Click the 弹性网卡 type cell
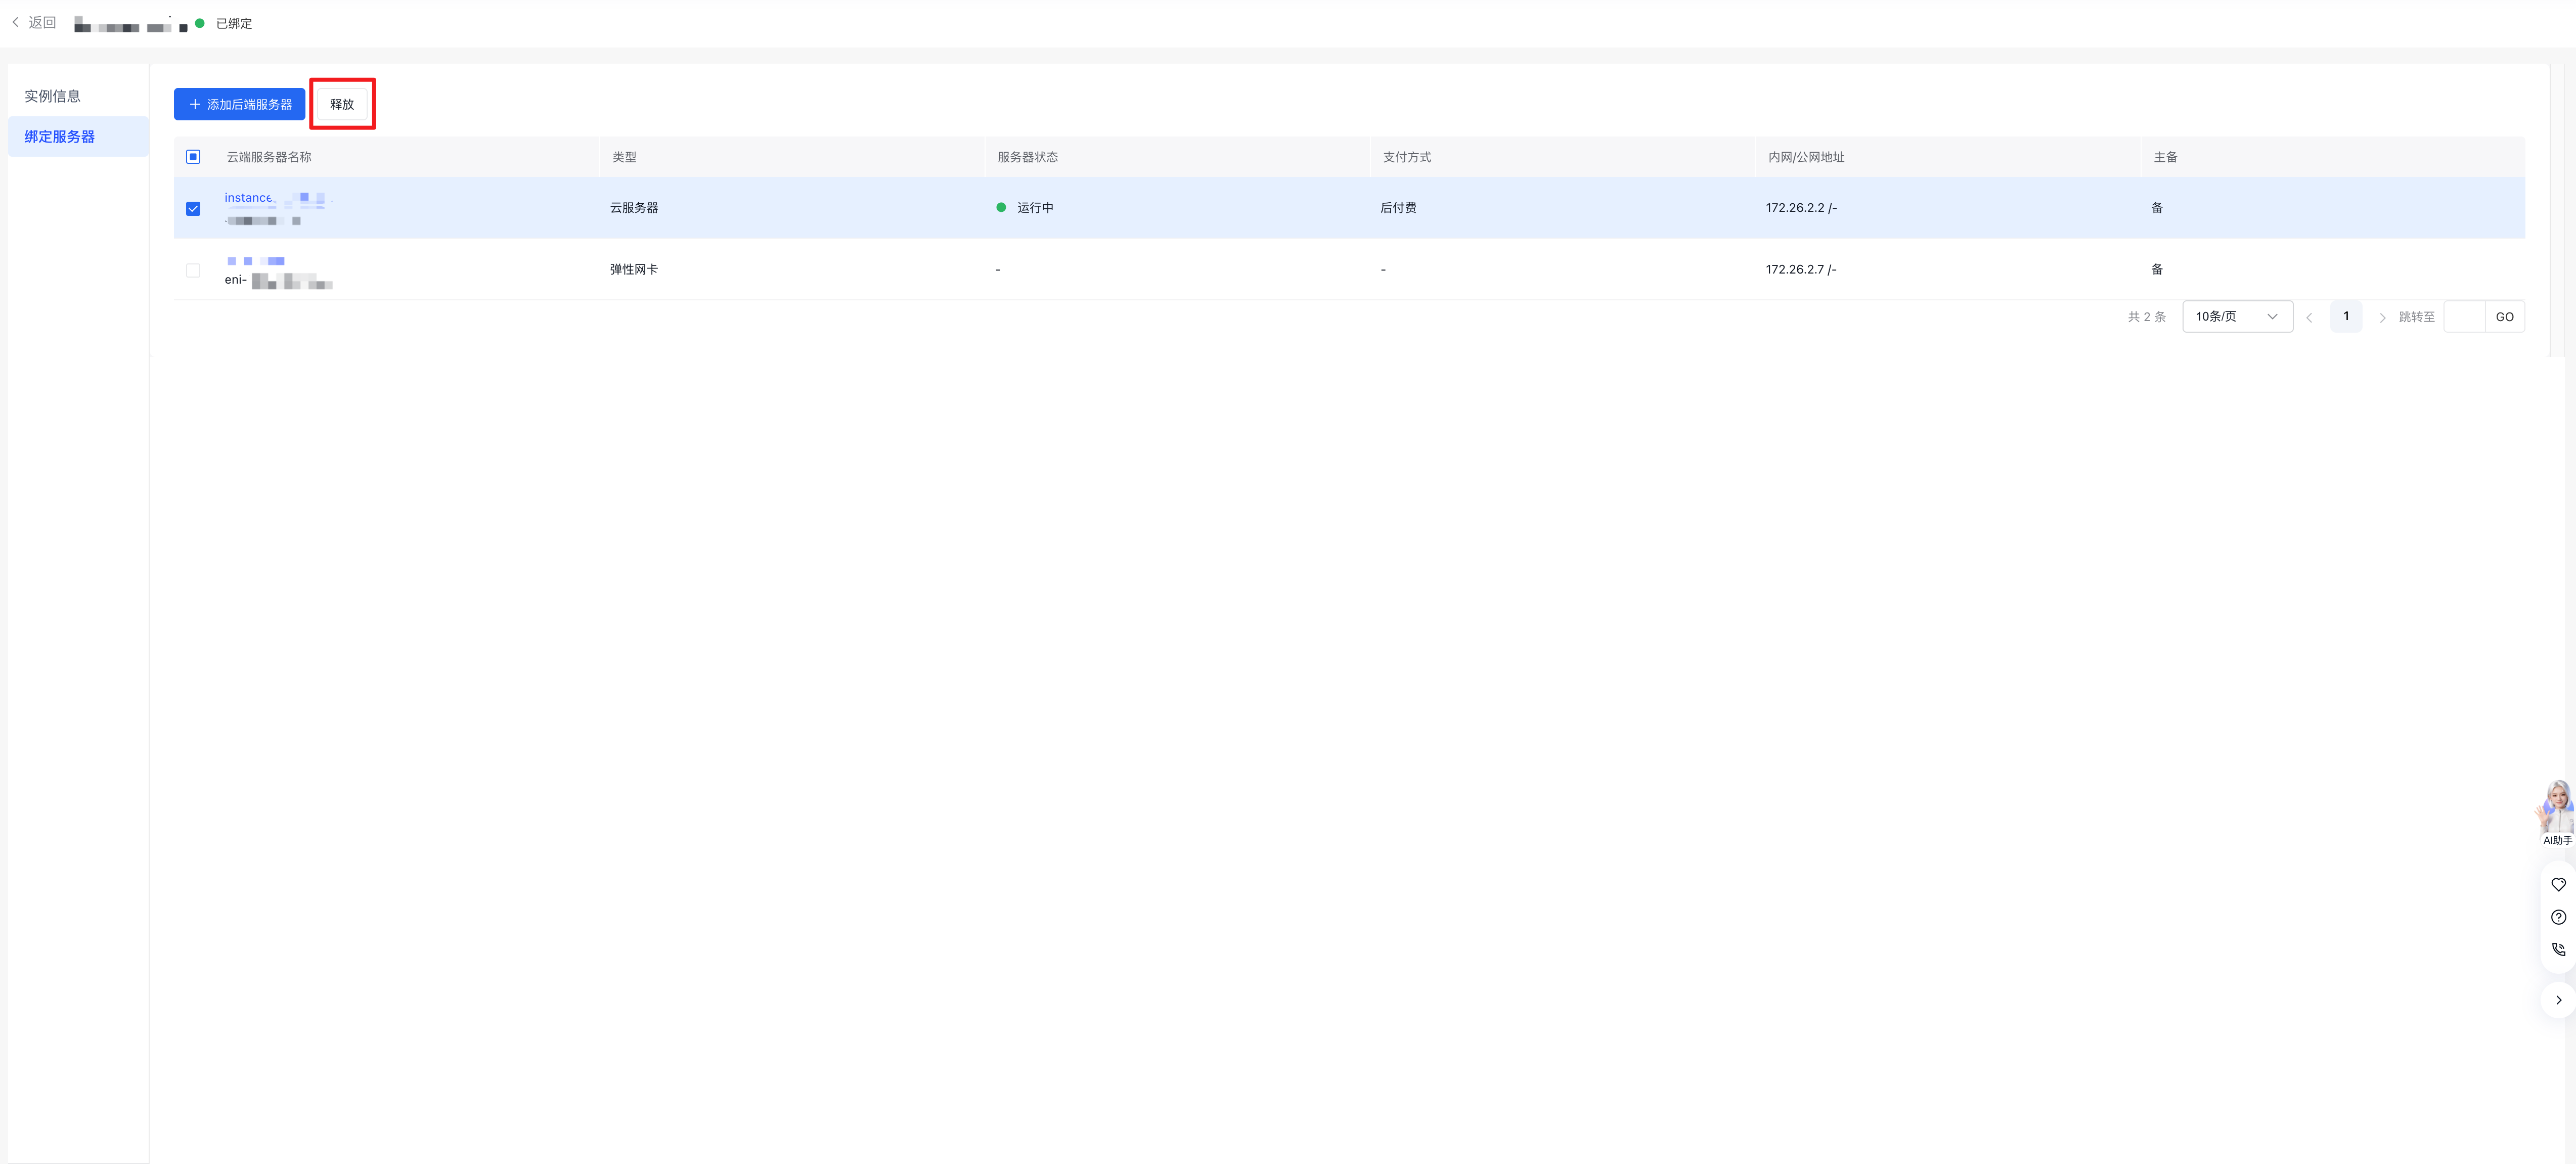This screenshot has width=2576, height=1175. click(x=634, y=270)
